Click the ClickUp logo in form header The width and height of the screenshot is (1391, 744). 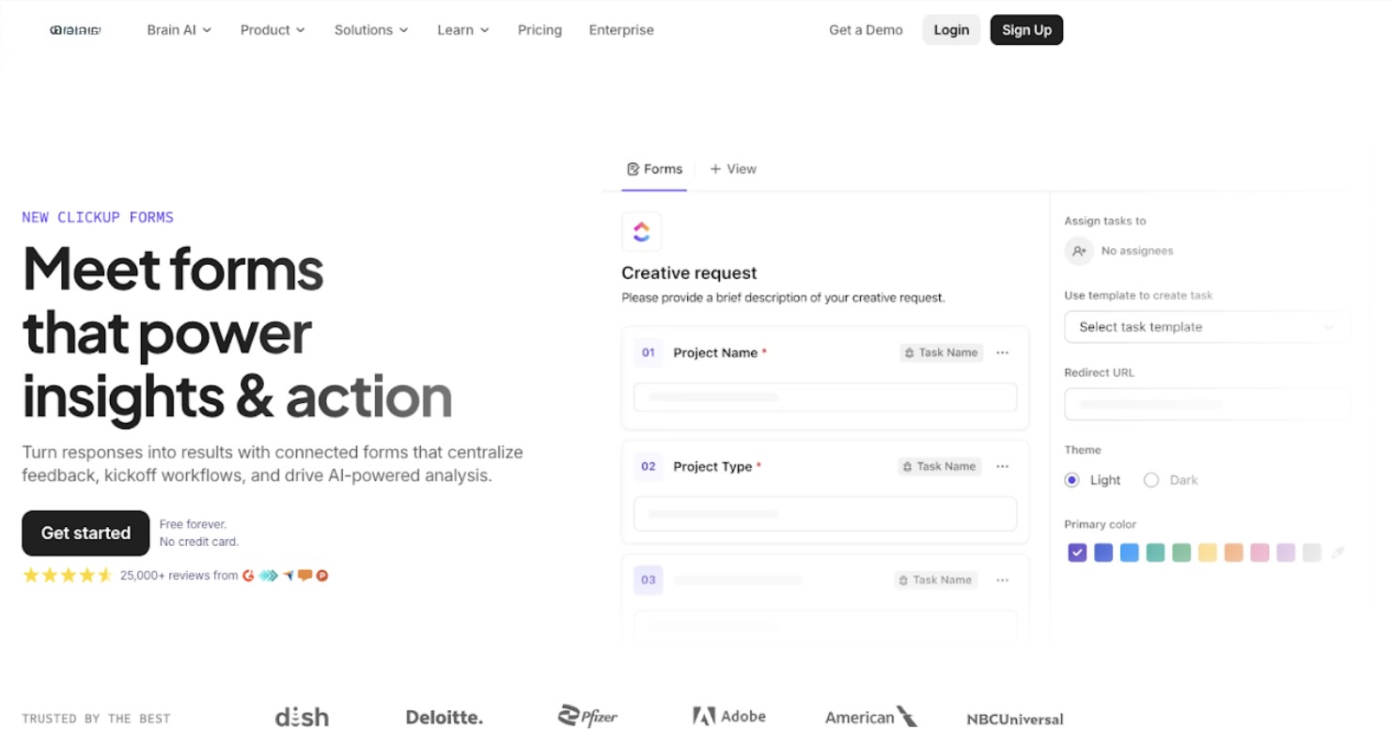[x=641, y=232]
